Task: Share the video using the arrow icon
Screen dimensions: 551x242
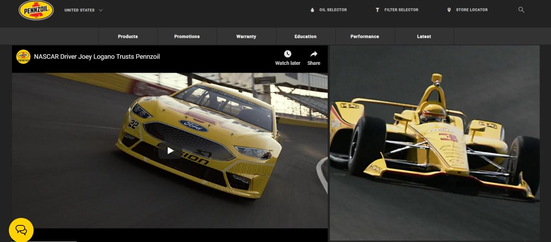Action: (314, 54)
